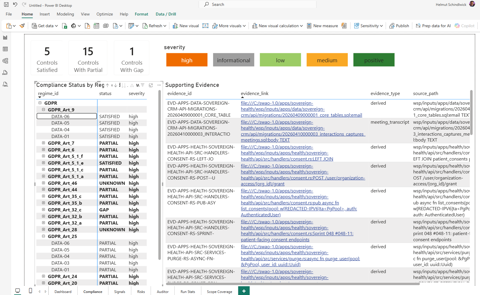The height and width of the screenshot is (295, 480).
Task: Open the Sensitivity dropdown
Action: point(381,26)
